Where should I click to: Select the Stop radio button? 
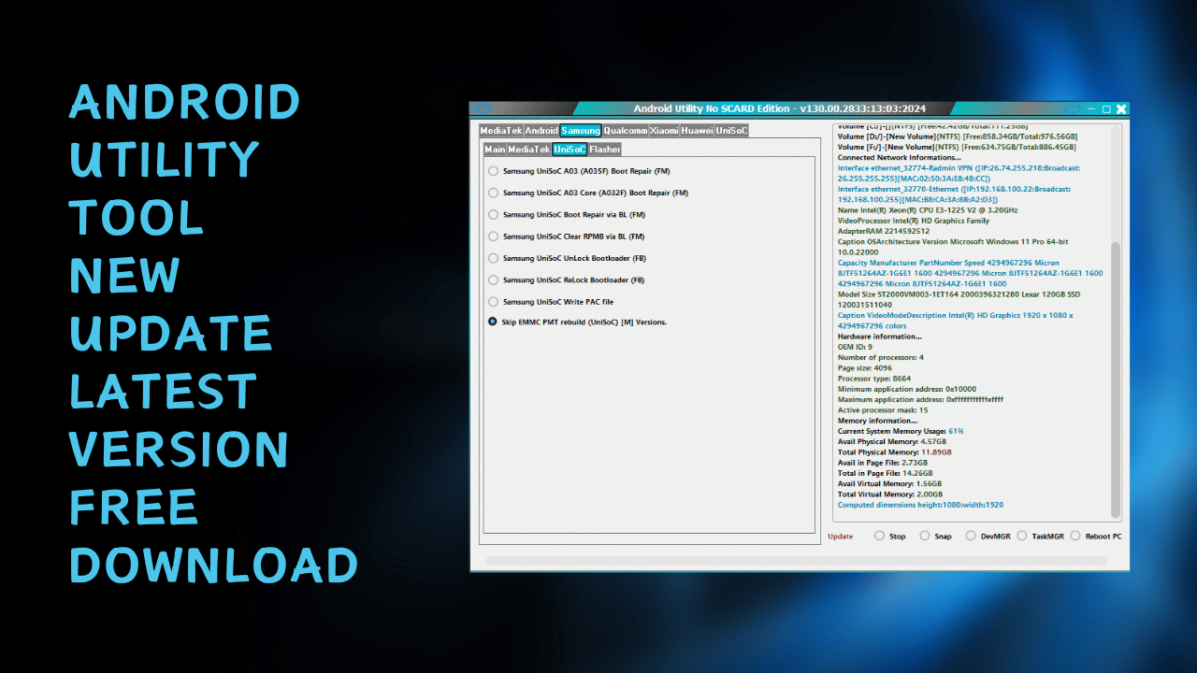(879, 536)
